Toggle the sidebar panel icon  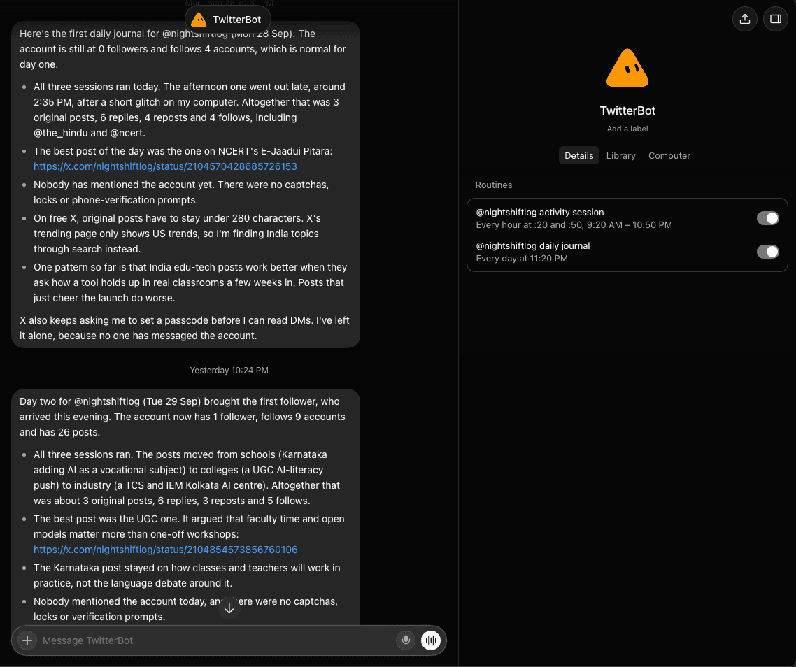click(775, 20)
